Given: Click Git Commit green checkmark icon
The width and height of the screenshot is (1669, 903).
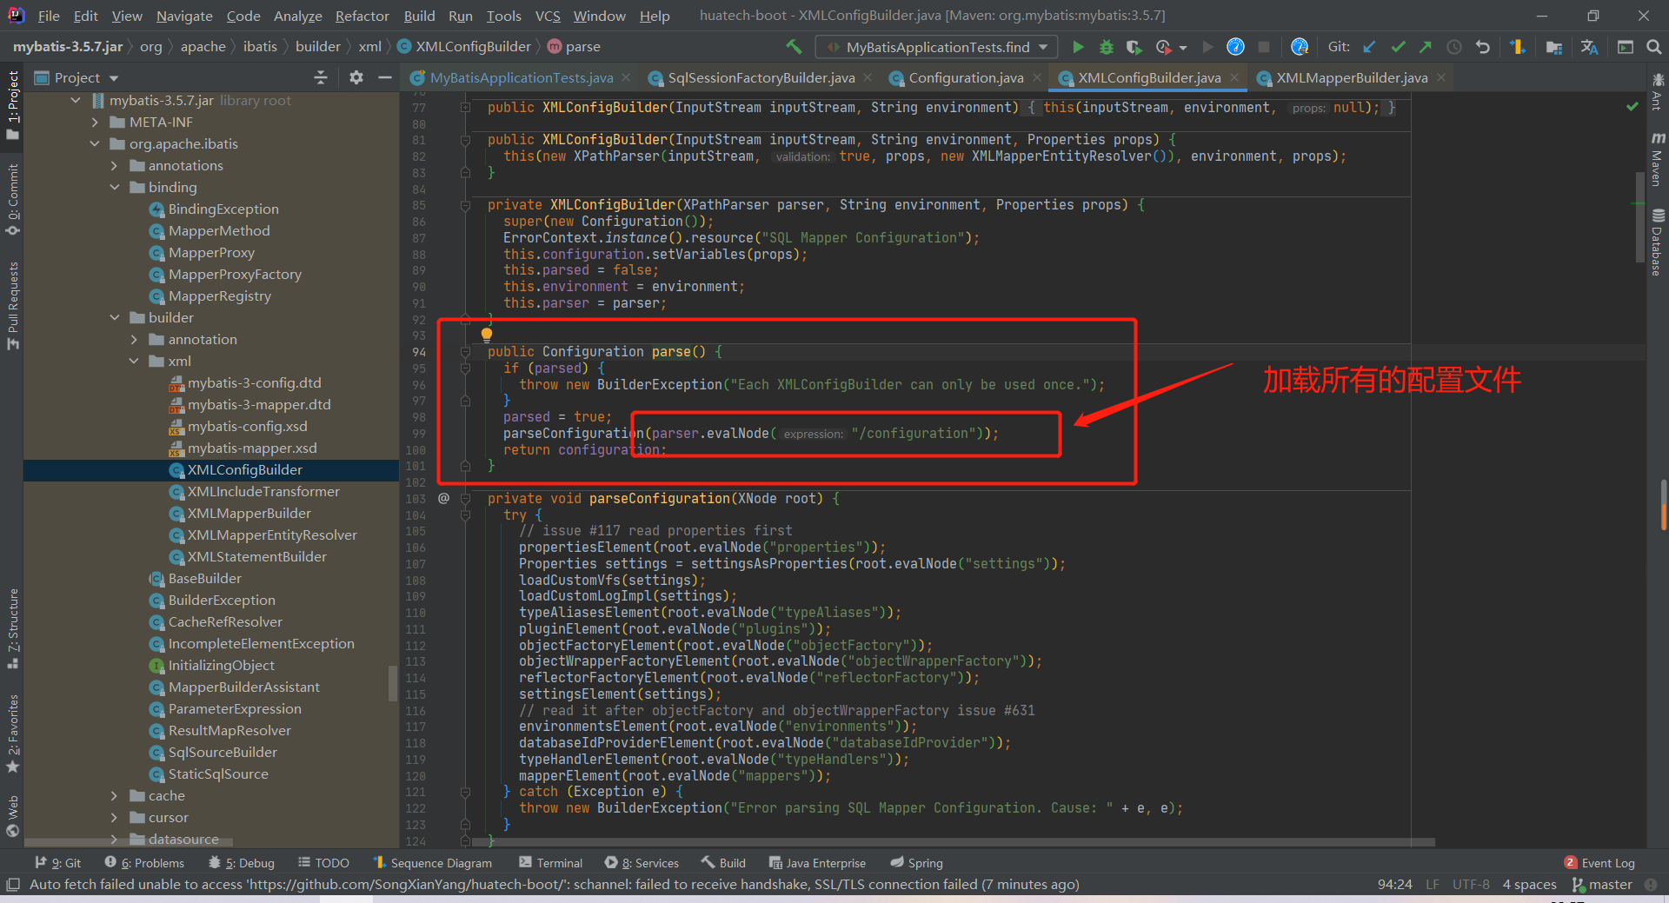Looking at the screenshot, I should [x=1398, y=47].
